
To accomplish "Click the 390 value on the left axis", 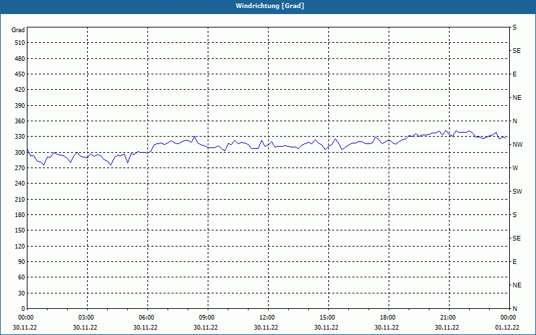I will point(20,105).
